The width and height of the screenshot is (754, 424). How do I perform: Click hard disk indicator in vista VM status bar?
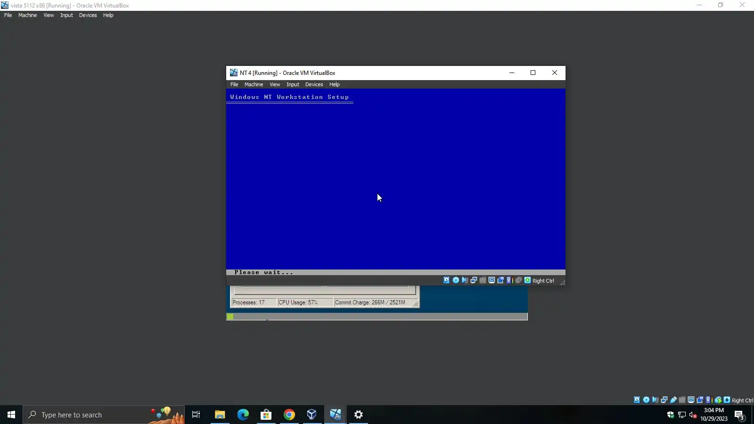637,400
